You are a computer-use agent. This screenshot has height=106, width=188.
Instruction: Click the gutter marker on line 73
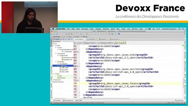pos(78,80)
